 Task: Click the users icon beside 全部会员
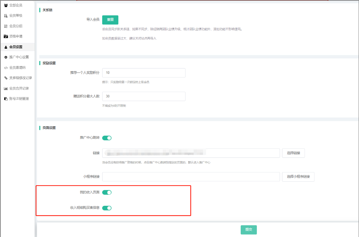coord(6,5)
